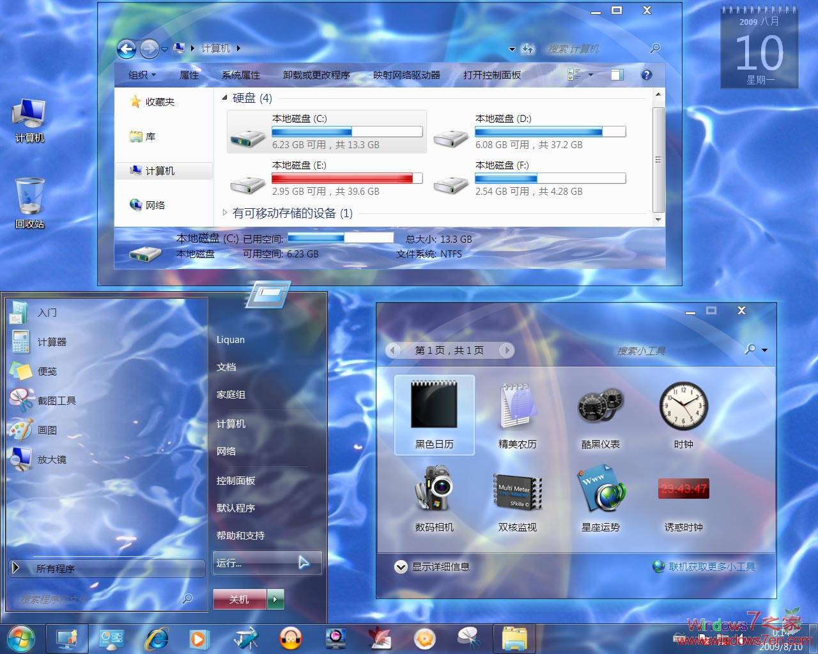Open the 酷黑仪表 (gauges) gadget
Screen dimensions: 818x654
[x=600, y=405]
